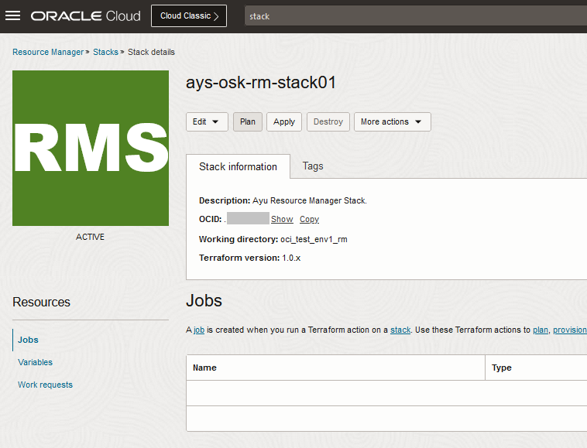Open the 'provision' help link
This screenshot has width=587, height=448.
[569, 330]
